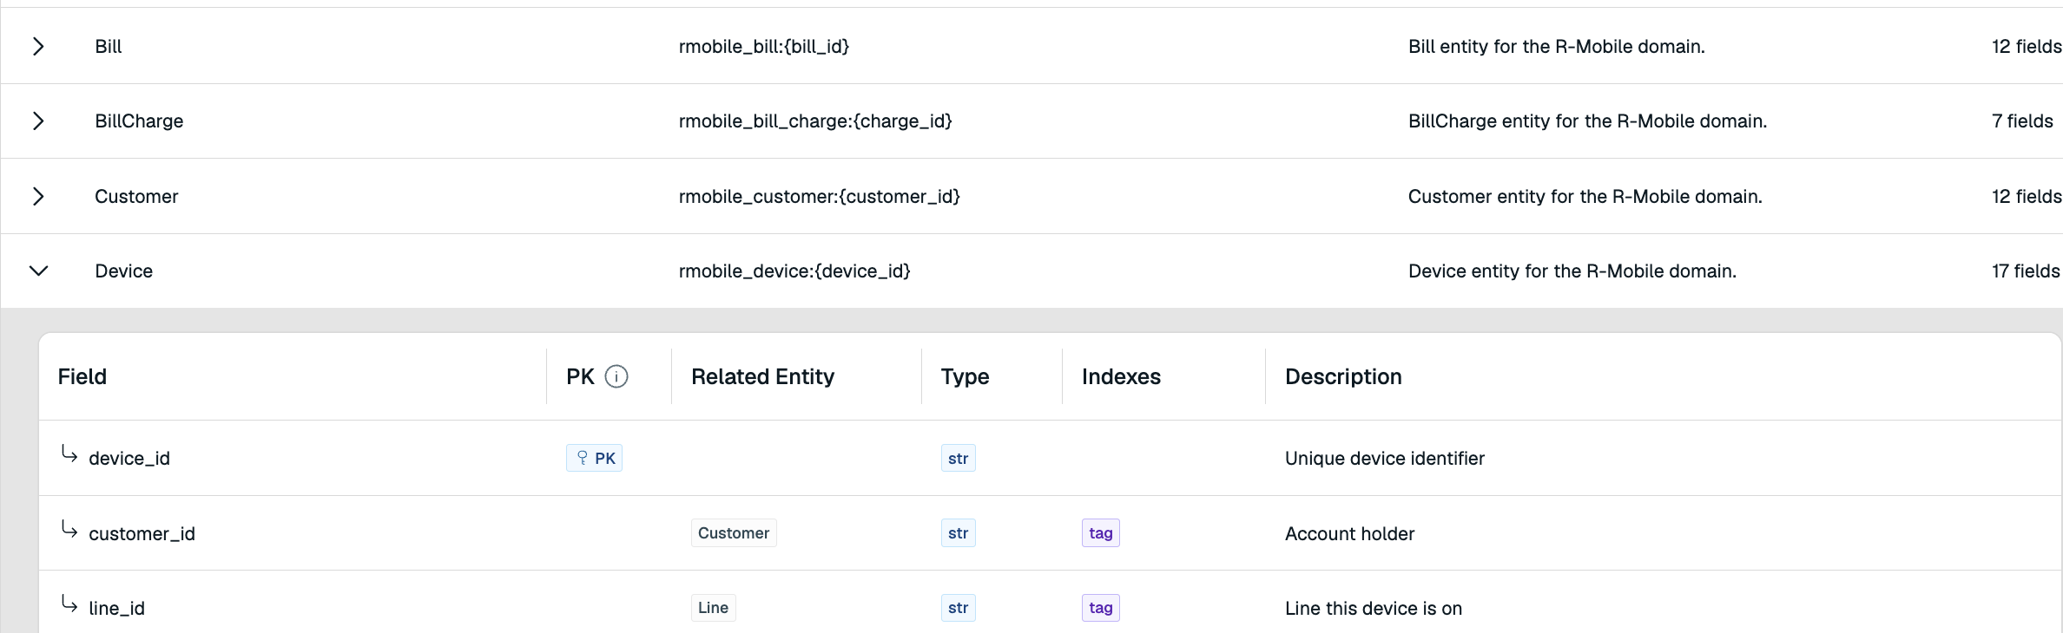Screen dimensions: 2063x633
Task: Open the Customer related entity link
Action: 734,533
